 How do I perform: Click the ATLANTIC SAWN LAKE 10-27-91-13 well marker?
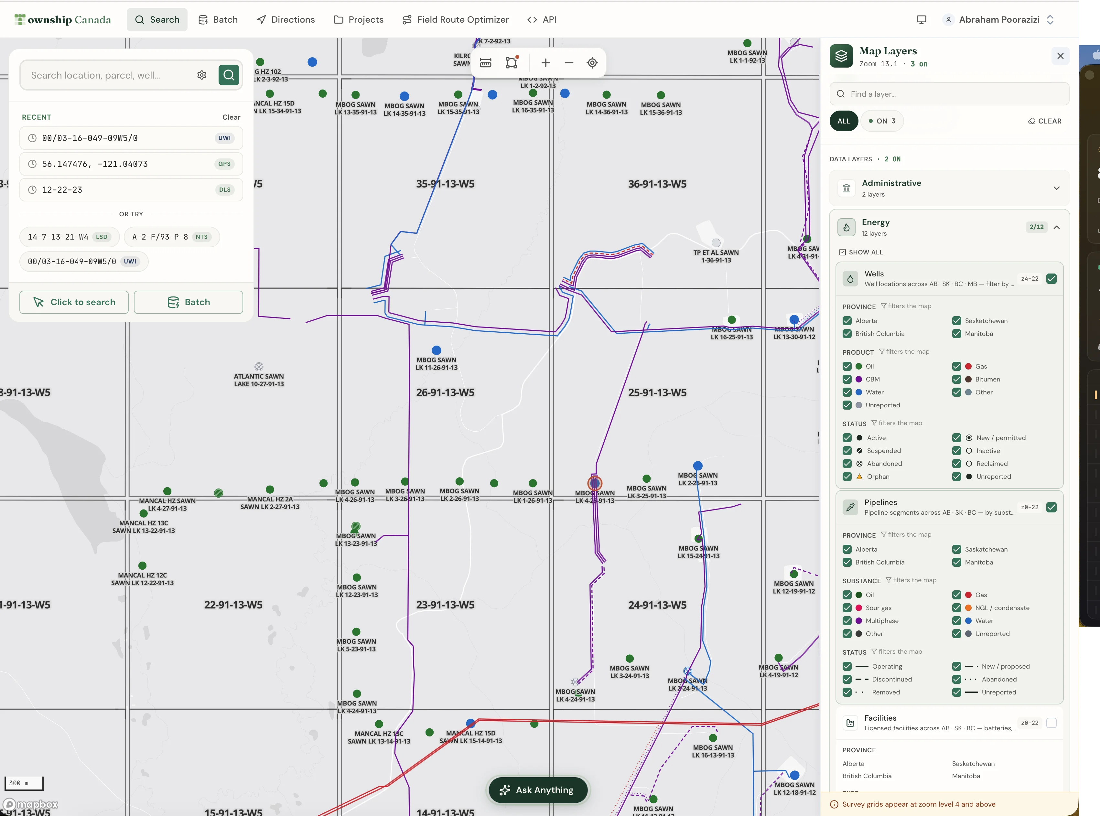(x=259, y=367)
